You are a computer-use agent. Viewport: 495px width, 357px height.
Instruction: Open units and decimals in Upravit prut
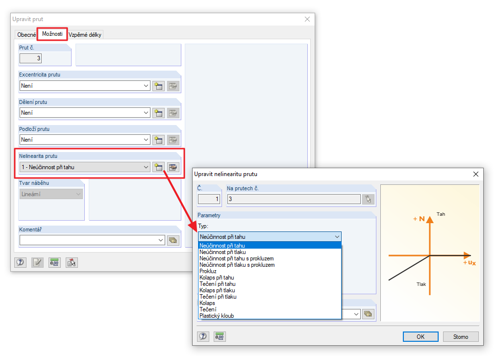click(54, 262)
